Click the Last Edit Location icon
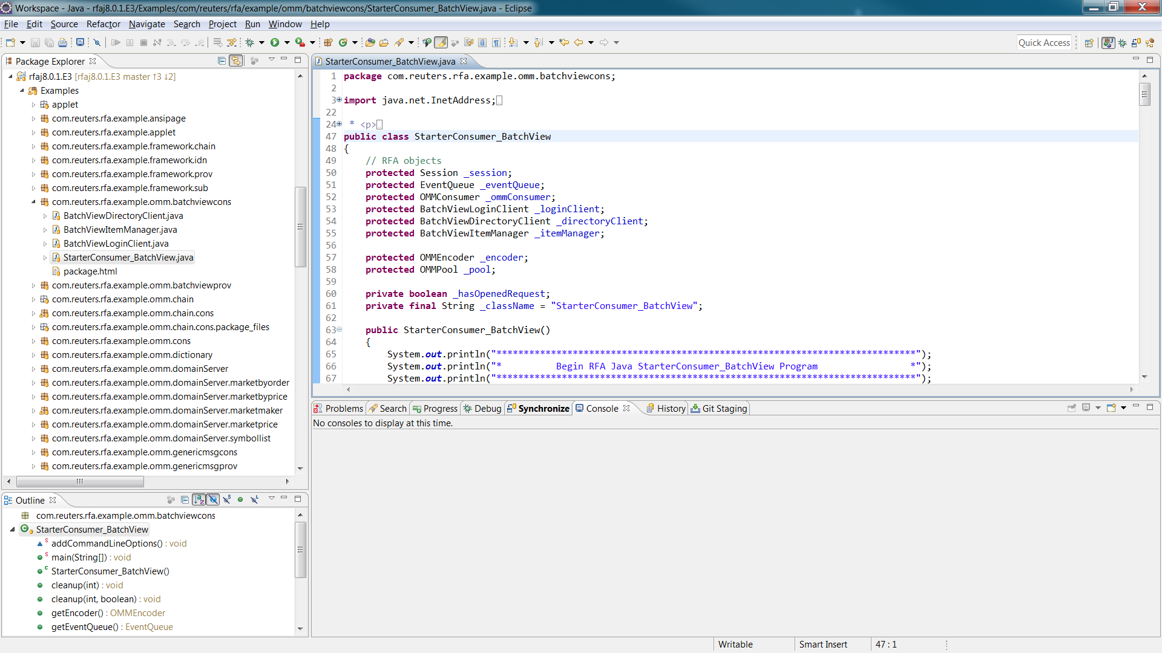 click(x=564, y=42)
